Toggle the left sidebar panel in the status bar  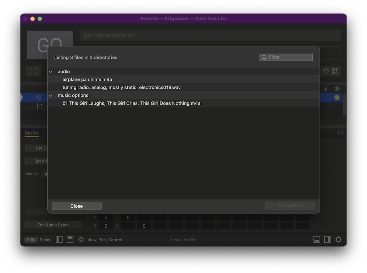pos(59,239)
